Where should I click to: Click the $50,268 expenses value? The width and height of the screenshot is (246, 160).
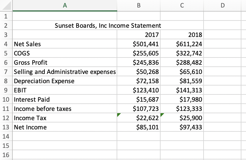(139, 72)
